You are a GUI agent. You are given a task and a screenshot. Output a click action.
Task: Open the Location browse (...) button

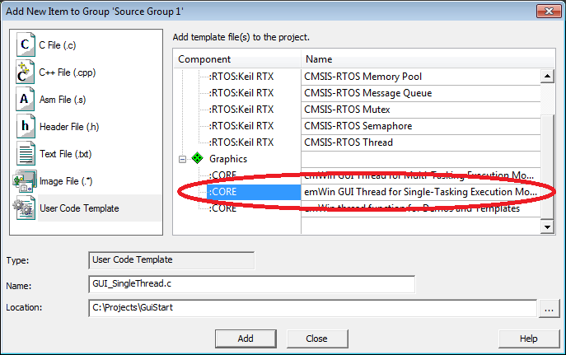(x=549, y=308)
